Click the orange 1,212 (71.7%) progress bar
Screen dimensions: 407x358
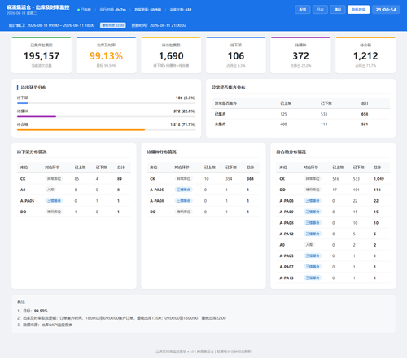coord(81,129)
